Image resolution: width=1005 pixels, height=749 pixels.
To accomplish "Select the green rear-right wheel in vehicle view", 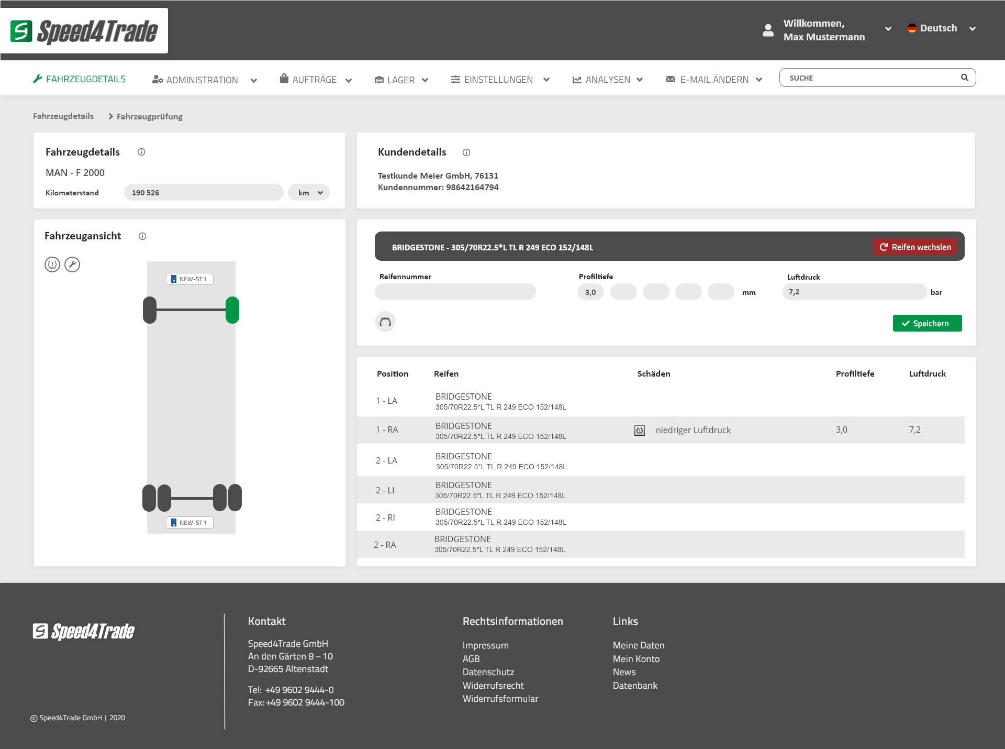I will (233, 310).
